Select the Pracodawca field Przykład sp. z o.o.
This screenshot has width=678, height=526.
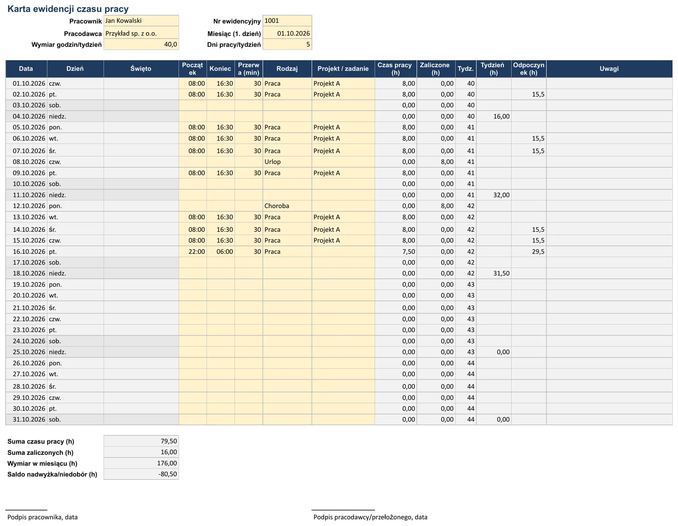(x=141, y=33)
